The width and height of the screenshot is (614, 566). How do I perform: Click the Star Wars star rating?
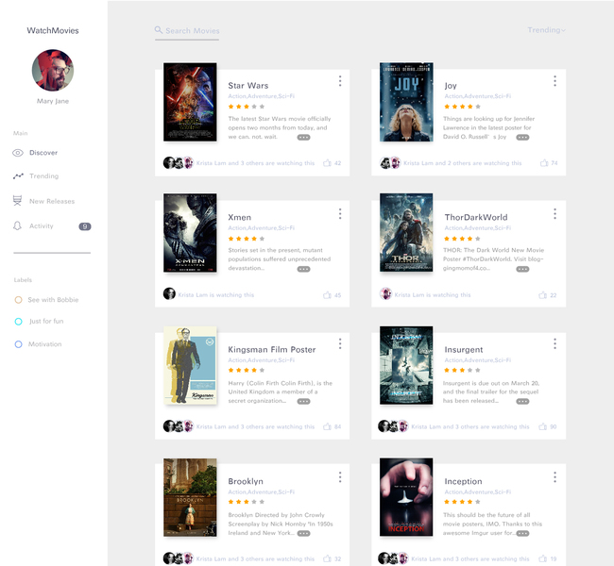pos(247,107)
